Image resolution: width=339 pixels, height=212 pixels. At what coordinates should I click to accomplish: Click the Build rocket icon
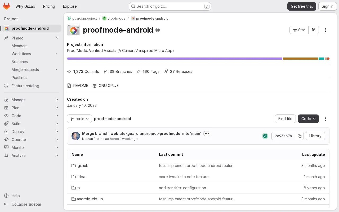(6, 124)
